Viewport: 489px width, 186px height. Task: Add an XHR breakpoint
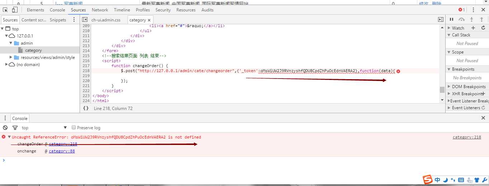(x=483, y=94)
